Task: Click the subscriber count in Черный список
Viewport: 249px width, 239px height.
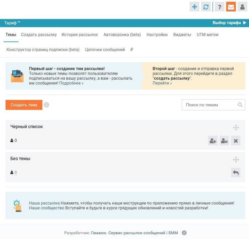Action: pyautogui.click(x=15, y=140)
